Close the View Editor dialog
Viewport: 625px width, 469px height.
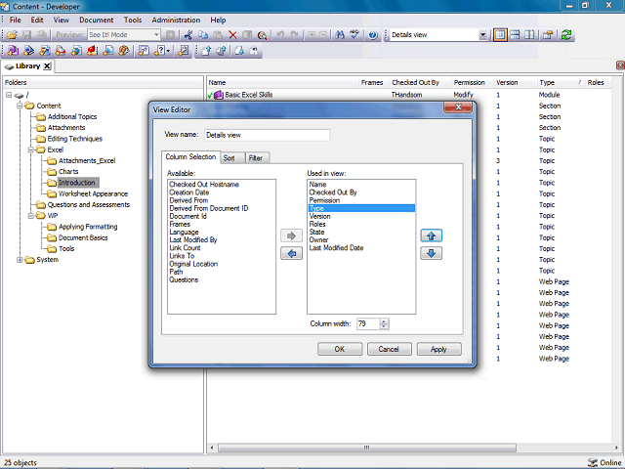point(458,107)
